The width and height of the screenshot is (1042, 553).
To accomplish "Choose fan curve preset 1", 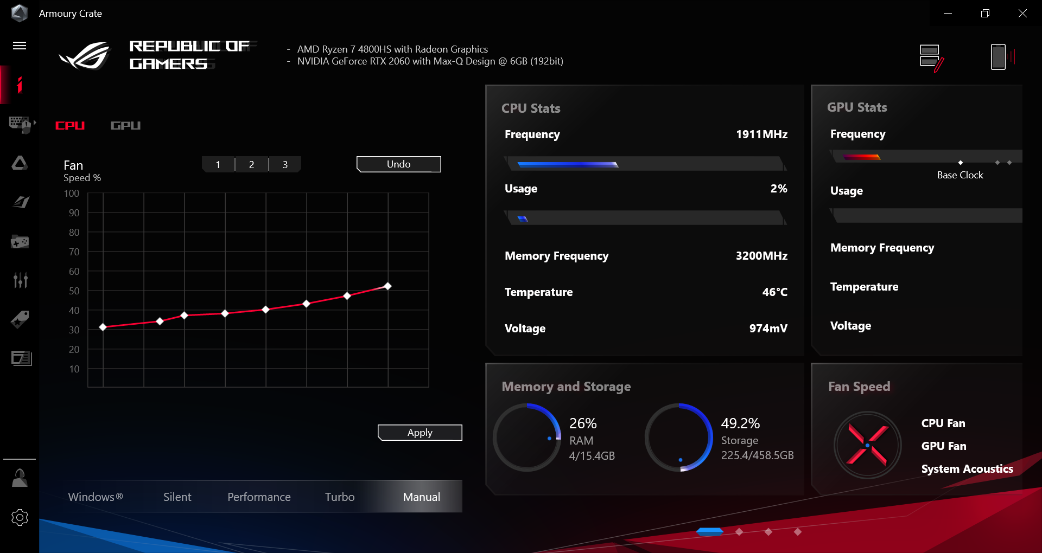I will [x=218, y=164].
